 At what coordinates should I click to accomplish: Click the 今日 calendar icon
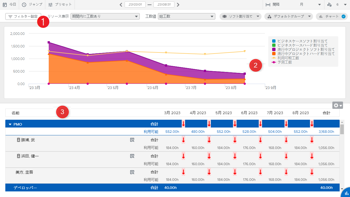click(5, 4)
